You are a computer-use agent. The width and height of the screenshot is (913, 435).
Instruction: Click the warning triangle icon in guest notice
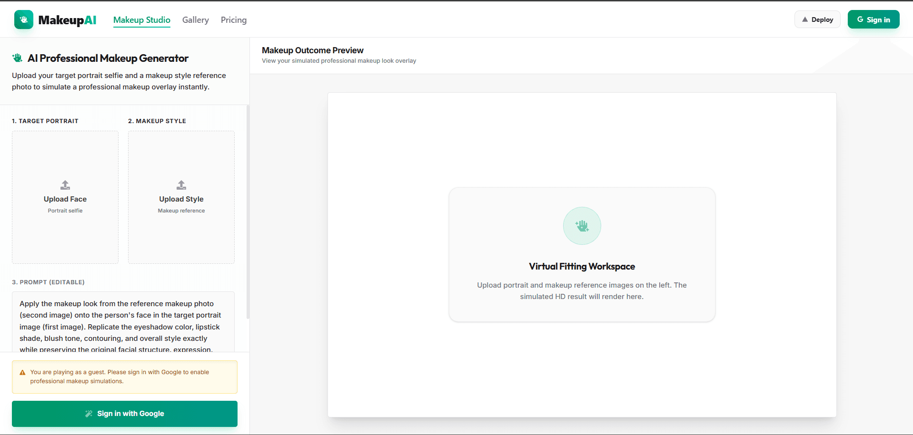pyautogui.click(x=22, y=373)
